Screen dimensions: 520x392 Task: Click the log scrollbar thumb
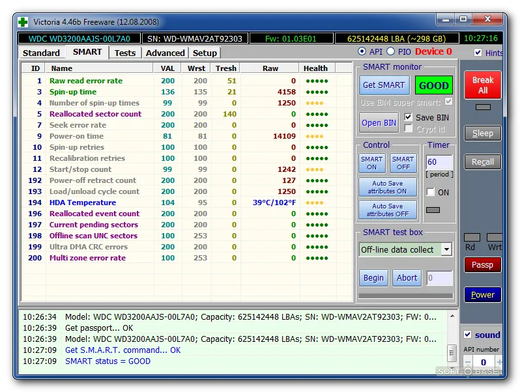pyautogui.click(x=452, y=353)
